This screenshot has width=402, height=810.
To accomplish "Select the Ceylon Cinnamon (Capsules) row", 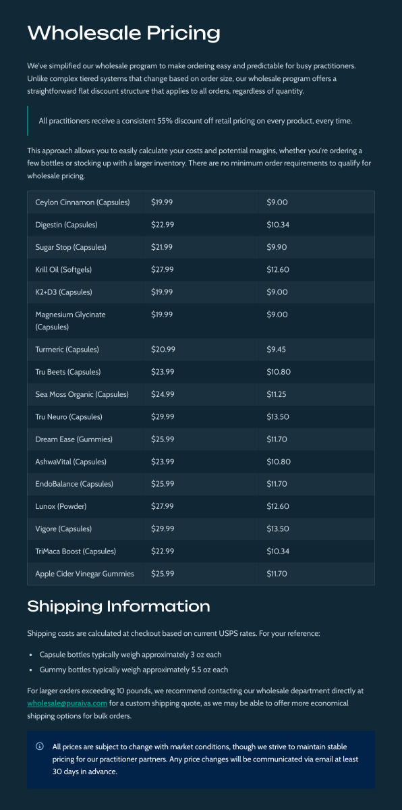I will click(201, 202).
